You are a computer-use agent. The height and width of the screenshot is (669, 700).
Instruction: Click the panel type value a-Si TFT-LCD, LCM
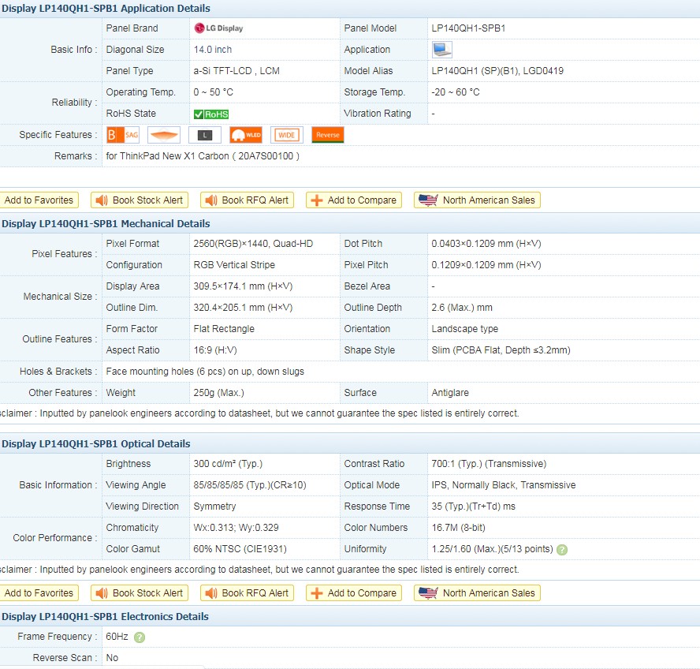[x=236, y=71]
